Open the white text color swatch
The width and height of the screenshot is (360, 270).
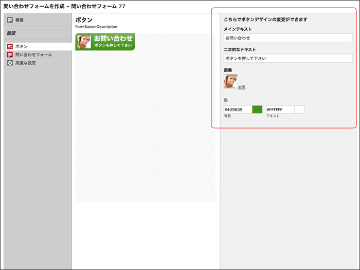[x=300, y=110]
